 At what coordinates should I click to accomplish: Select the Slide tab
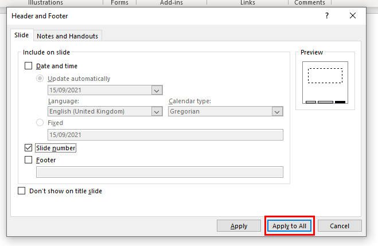(x=21, y=35)
